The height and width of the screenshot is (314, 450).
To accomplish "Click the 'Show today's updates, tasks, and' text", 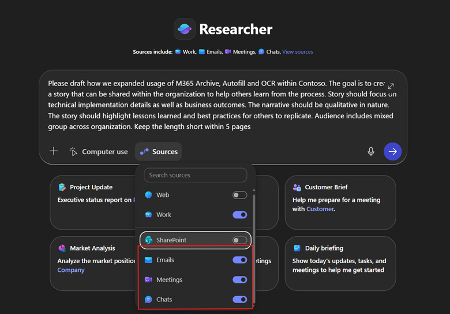I will 339,261.
